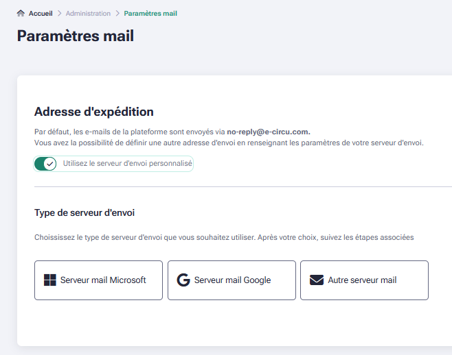Click the 'Choisissez le type de serveur' description
Image resolution: width=452 pixels, height=355 pixels.
(x=224, y=237)
